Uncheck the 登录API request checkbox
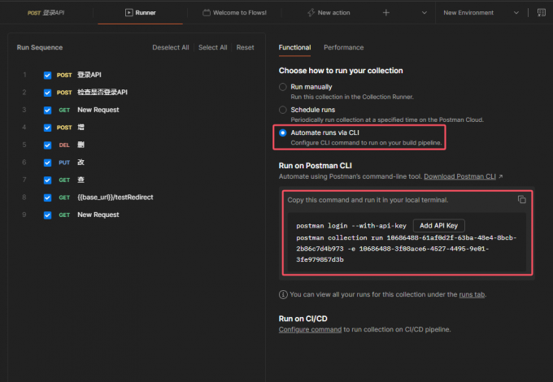The height and width of the screenshot is (382, 553). (48, 75)
